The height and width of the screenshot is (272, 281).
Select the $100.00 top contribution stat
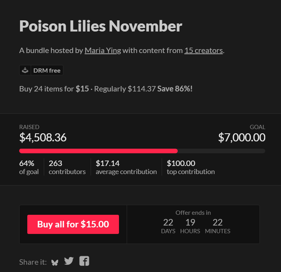(190, 167)
